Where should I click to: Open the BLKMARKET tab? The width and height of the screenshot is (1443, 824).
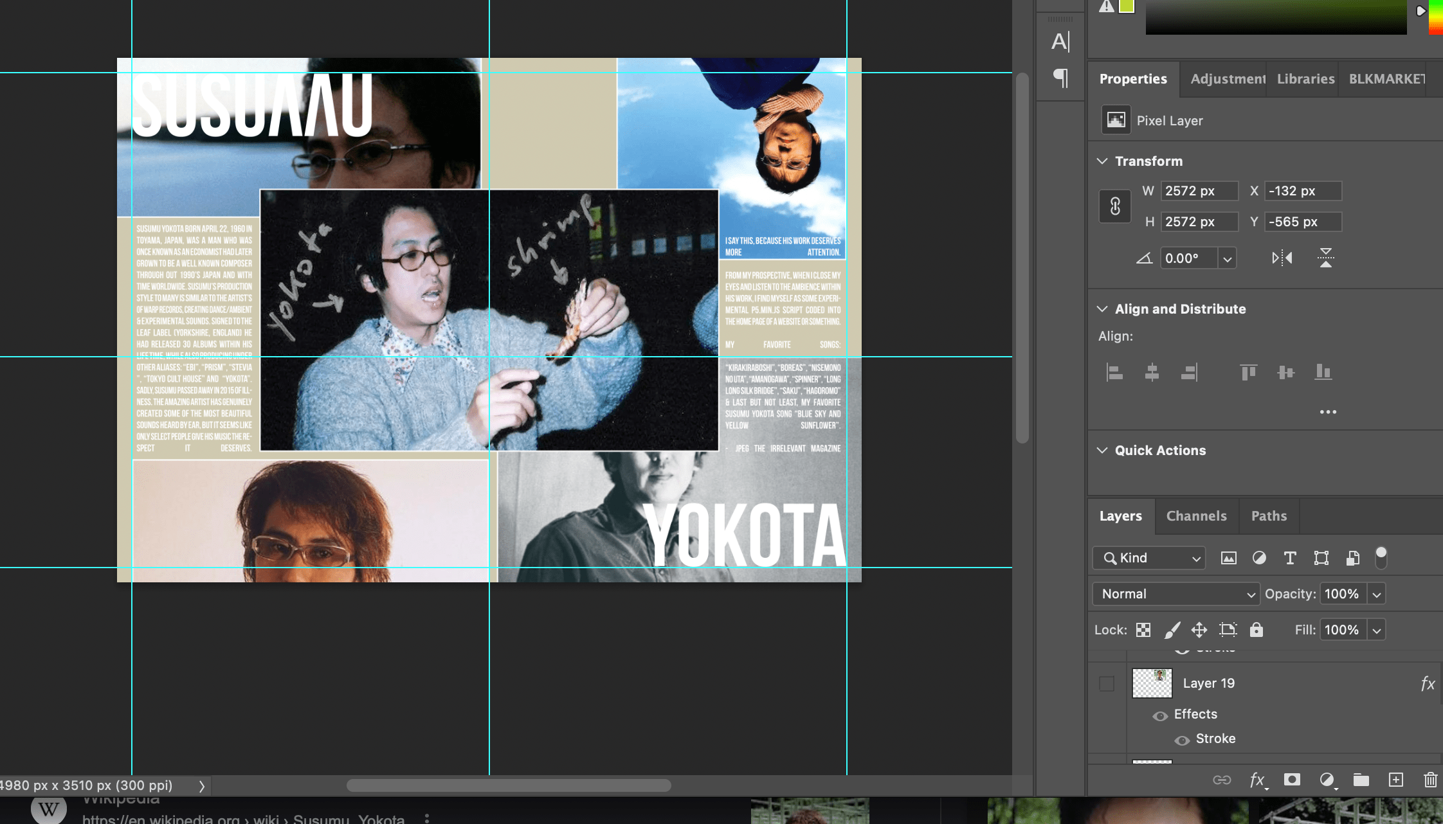tap(1386, 79)
